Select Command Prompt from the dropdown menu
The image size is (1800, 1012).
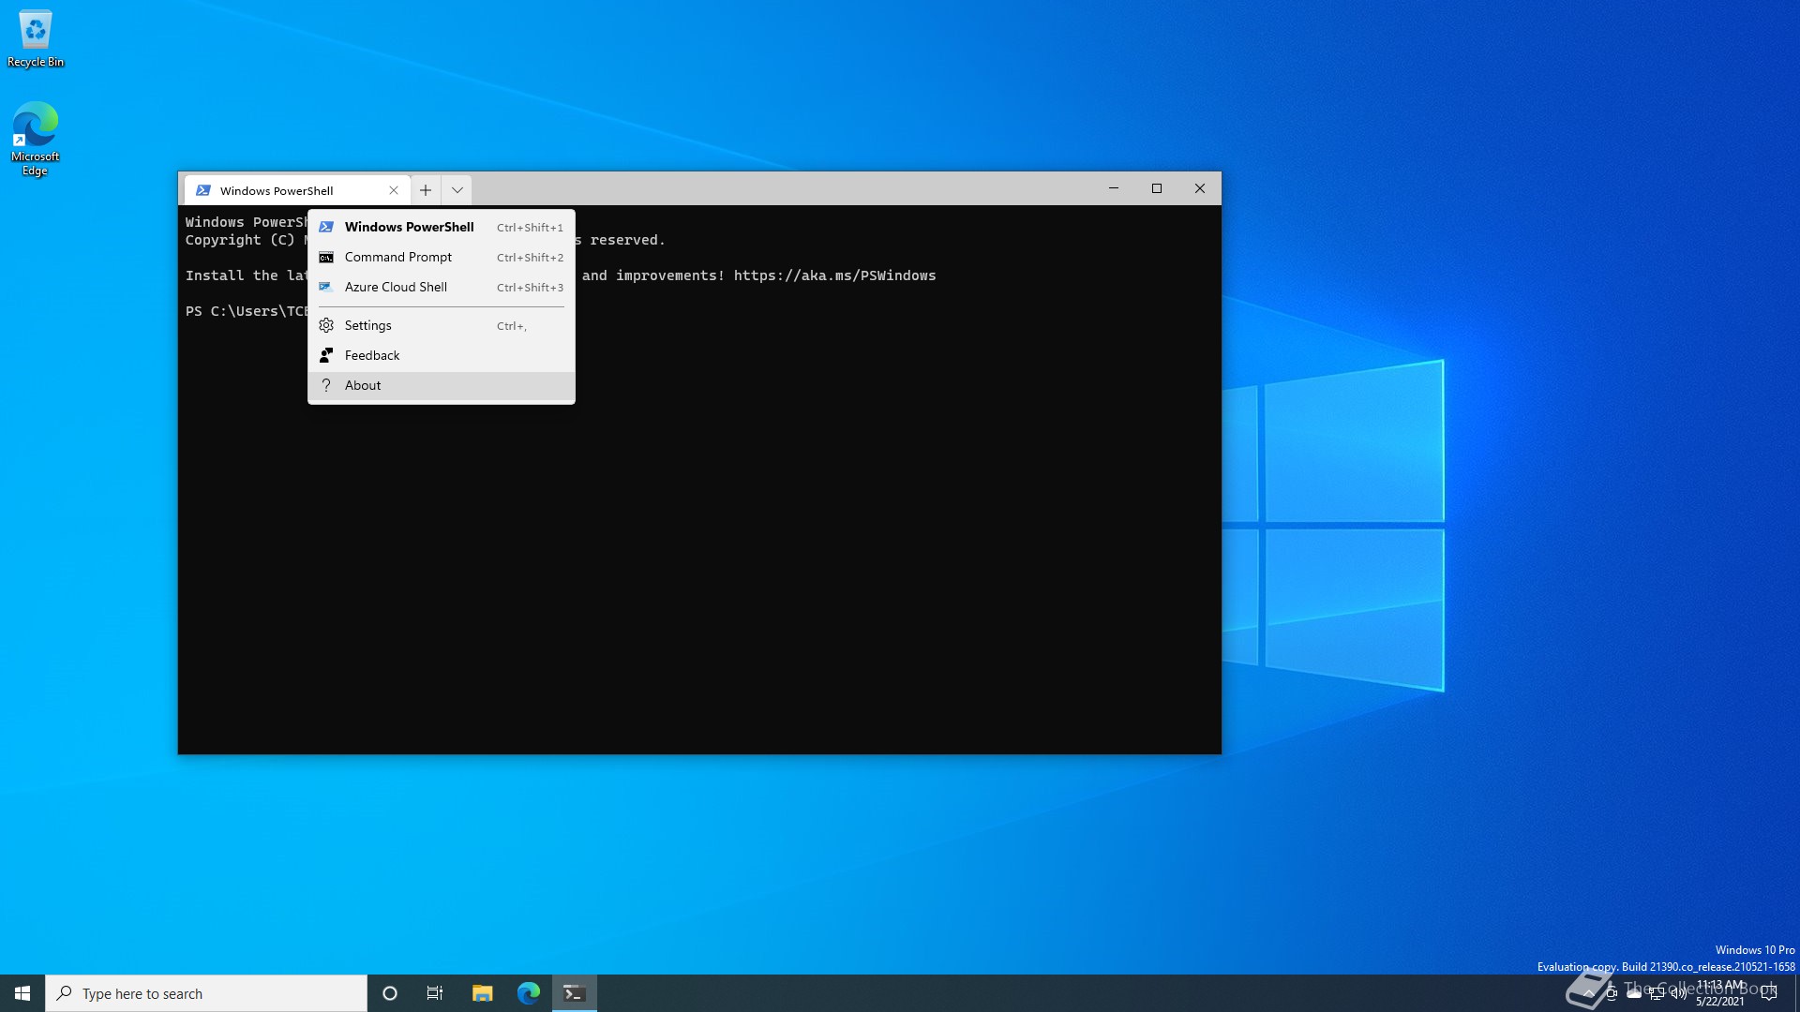[x=441, y=257]
